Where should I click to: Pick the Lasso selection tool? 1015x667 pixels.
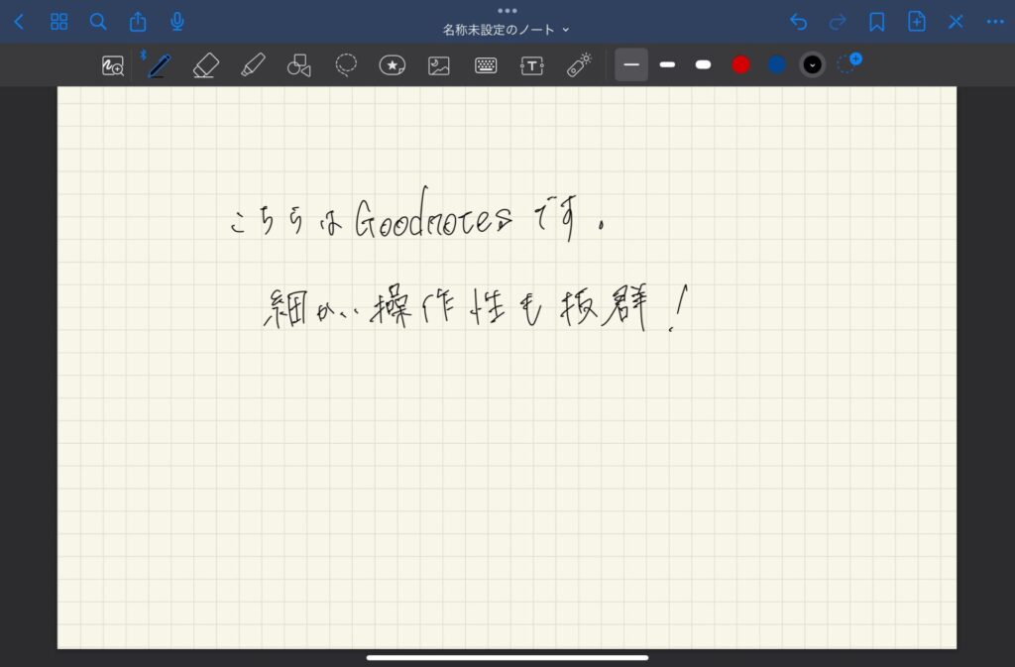click(x=346, y=65)
